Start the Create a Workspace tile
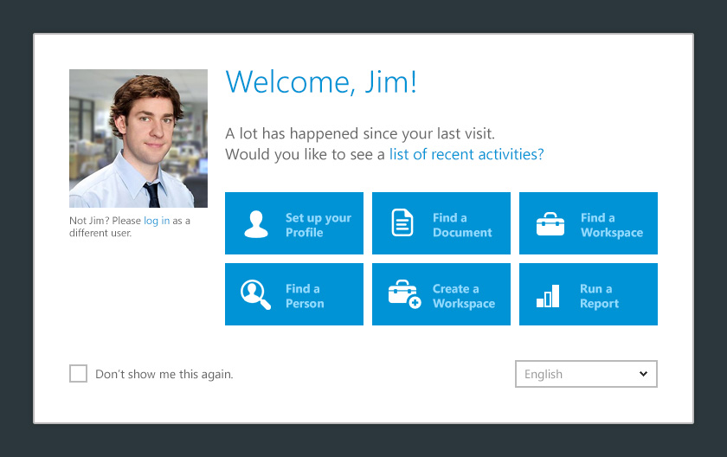The height and width of the screenshot is (457, 727). (441, 294)
